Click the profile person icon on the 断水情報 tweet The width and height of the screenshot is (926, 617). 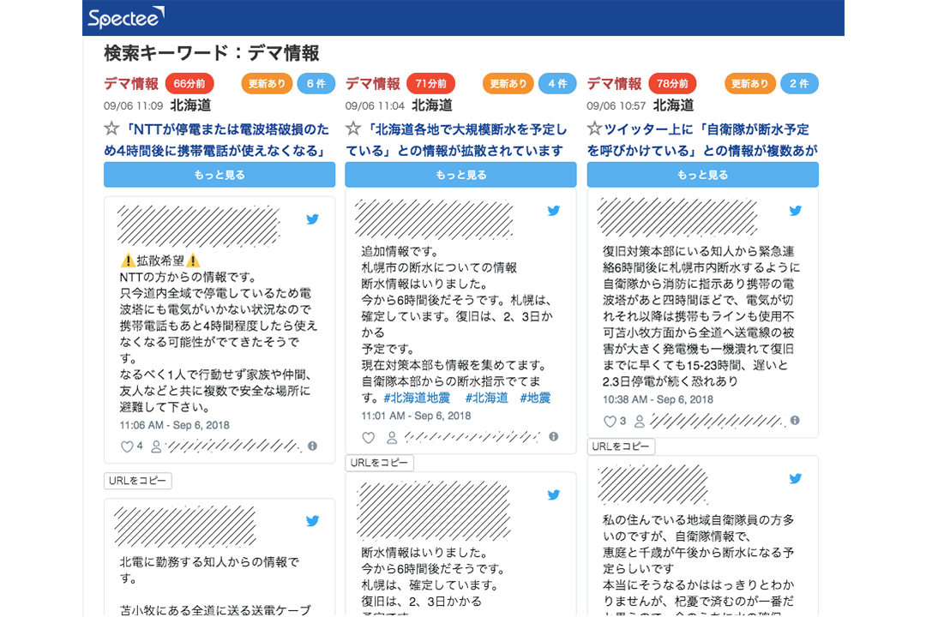(x=392, y=437)
